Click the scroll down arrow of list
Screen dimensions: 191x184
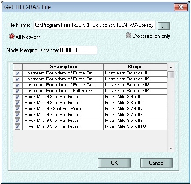point(171,149)
